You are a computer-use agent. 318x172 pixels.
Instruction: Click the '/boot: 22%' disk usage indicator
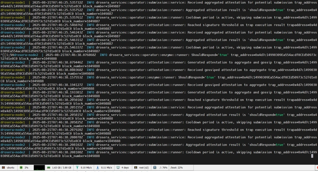click(x=176, y=168)
